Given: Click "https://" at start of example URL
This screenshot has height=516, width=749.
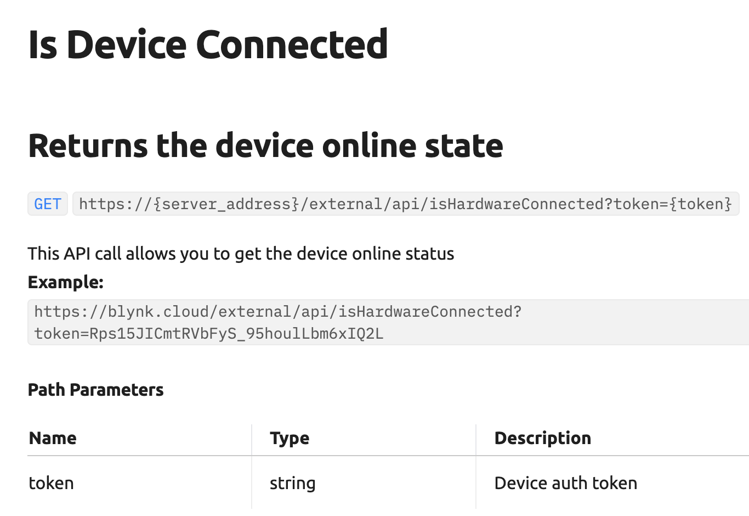Looking at the screenshot, I should click(71, 312).
